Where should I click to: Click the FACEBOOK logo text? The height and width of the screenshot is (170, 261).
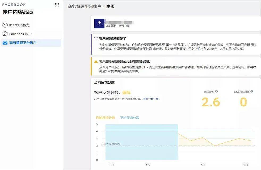click(x=14, y=5)
